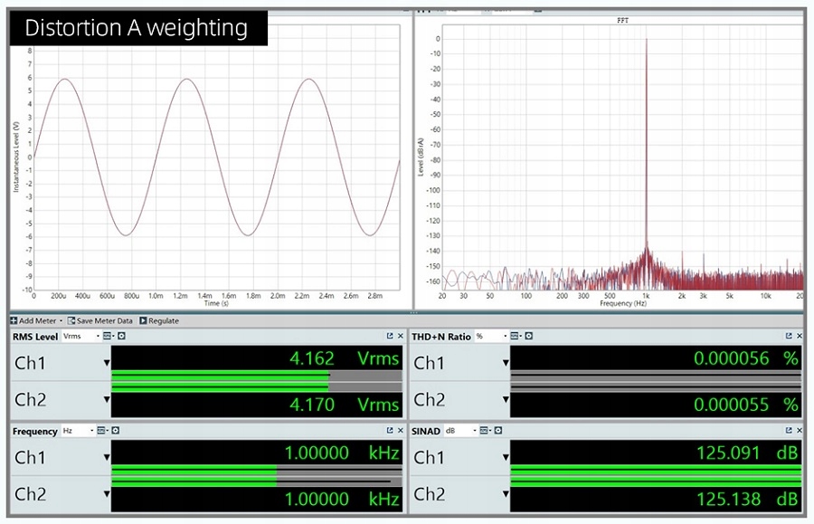Pop out the SINAD meter panel

(x=789, y=431)
